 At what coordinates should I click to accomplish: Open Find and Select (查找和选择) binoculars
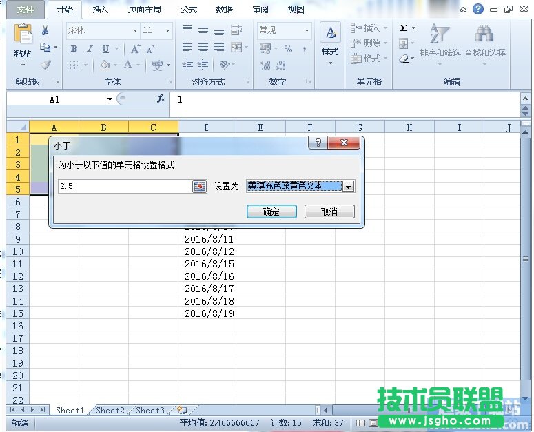[484, 41]
